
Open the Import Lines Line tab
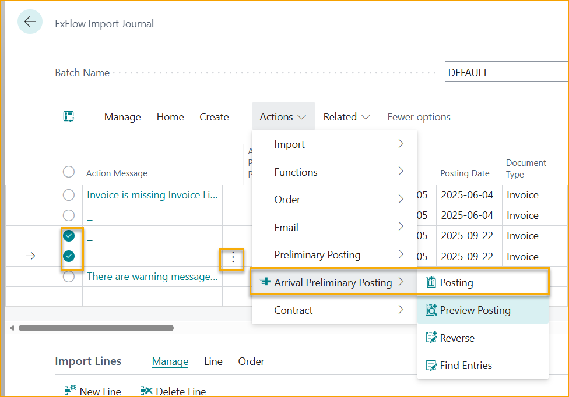213,361
